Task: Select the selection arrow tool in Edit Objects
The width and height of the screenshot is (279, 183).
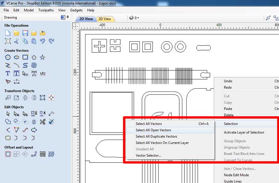Action: [8, 114]
